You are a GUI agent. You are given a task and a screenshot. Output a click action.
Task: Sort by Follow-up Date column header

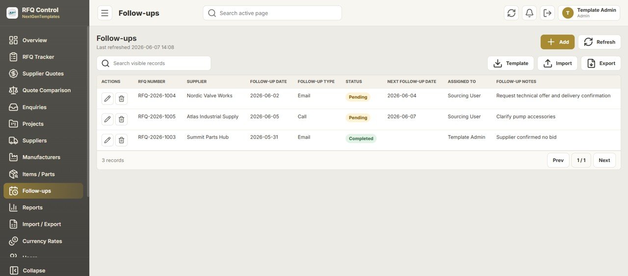[268, 82]
